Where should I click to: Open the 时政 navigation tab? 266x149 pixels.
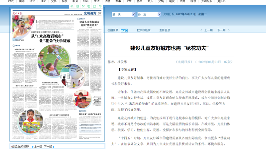click(11, 1)
